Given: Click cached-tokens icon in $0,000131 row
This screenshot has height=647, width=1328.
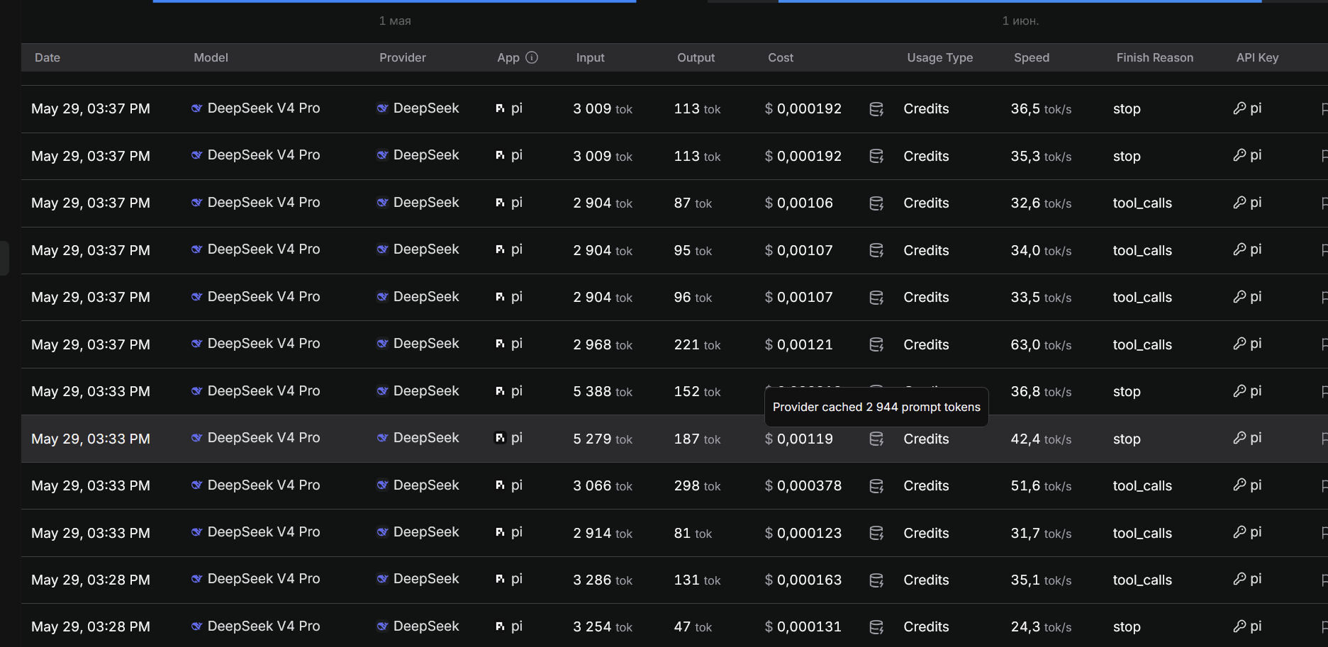Looking at the screenshot, I should pyautogui.click(x=876, y=627).
